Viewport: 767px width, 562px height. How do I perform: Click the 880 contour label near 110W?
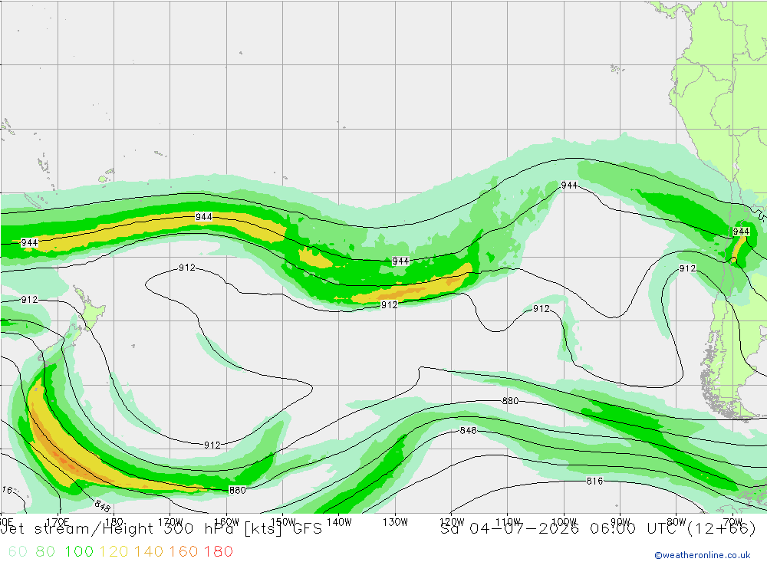pyautogui.click(x=510, y=400)
